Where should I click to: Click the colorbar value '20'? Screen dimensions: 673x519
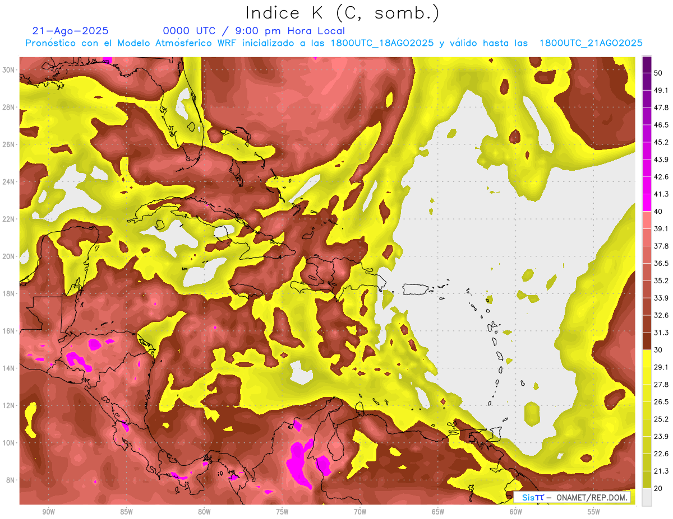pos(659,488)
